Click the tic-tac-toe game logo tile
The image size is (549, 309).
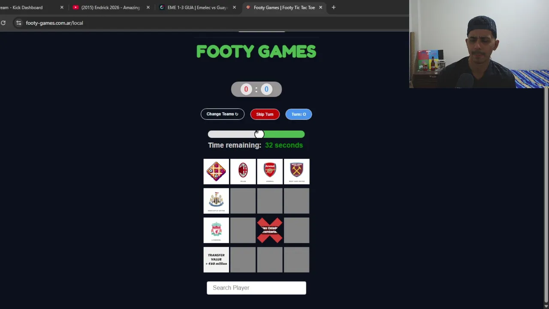(216, 171)
